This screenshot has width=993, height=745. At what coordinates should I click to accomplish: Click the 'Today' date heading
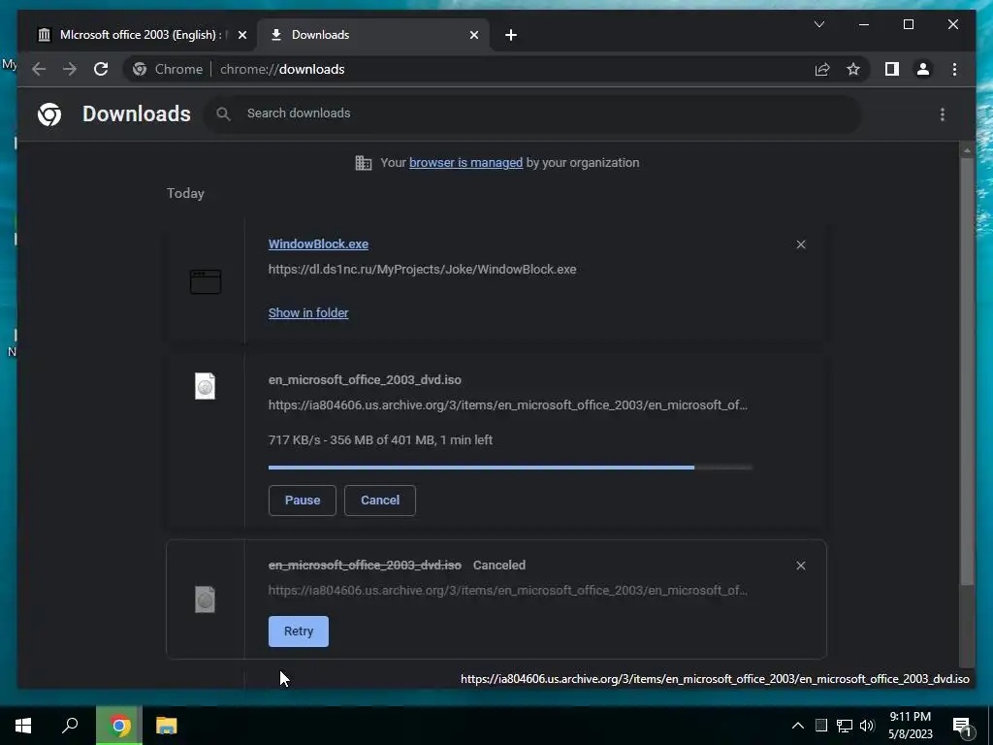[185, 193]
